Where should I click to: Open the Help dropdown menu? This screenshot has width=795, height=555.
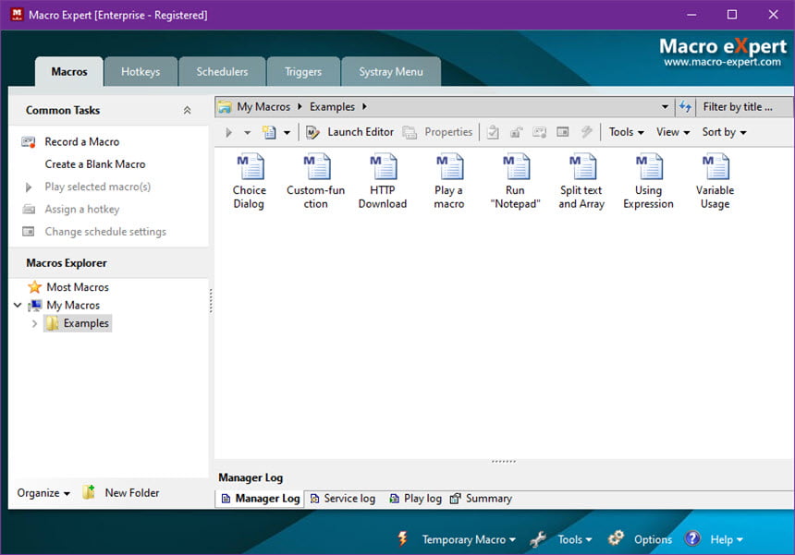[726, 540]
